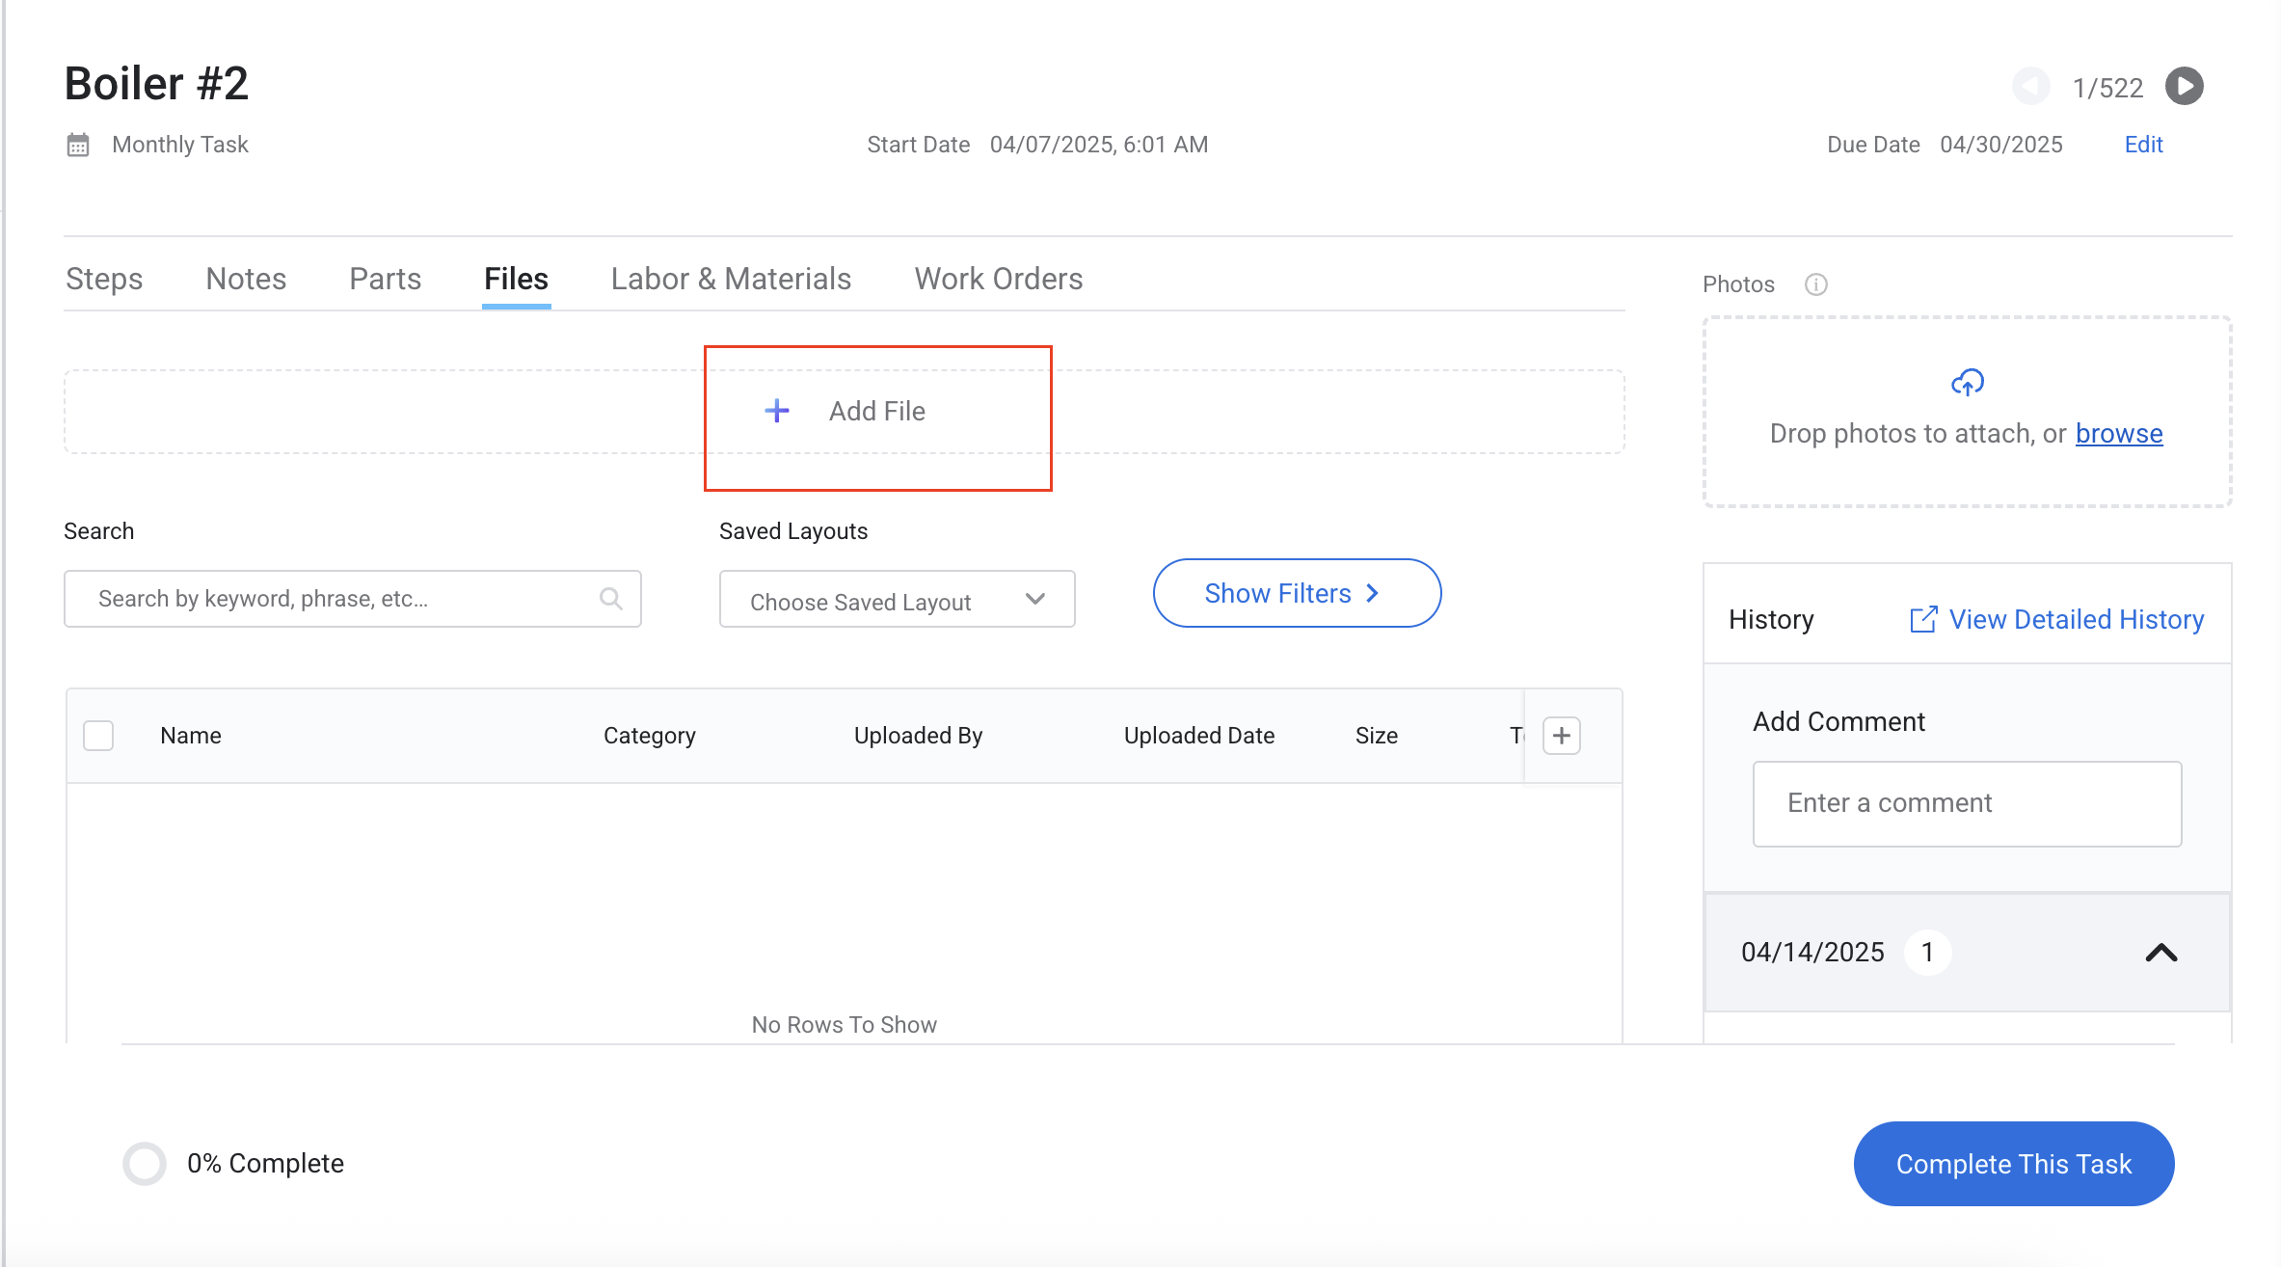Collapse the 04/14/2025 history section
The width and height of the screenshot is (2281, 1267).
(x=2161, y=953)
